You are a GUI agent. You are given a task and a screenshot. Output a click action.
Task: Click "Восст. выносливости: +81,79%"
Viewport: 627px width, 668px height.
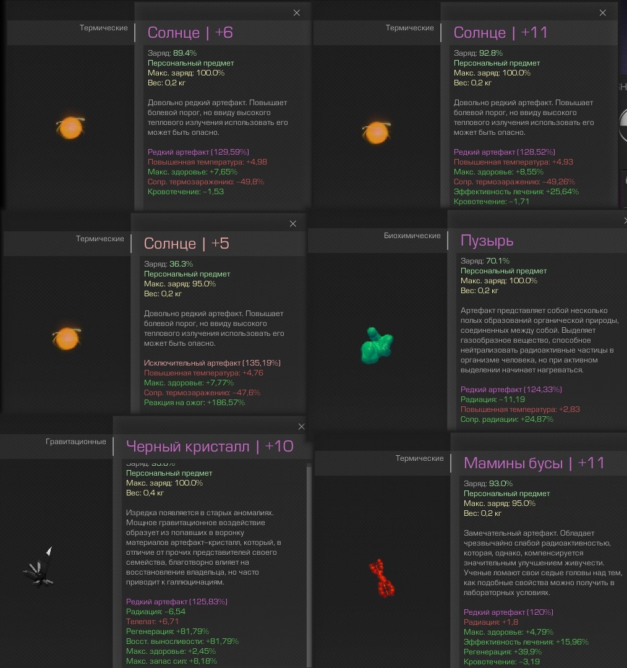[182, 641]
